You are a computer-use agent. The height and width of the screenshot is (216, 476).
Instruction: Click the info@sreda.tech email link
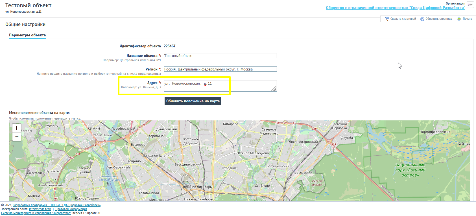[40, 209]
